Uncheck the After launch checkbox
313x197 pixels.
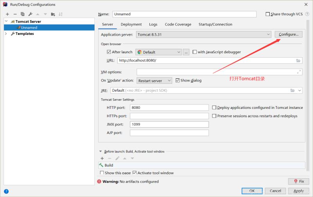pos(109,52)
